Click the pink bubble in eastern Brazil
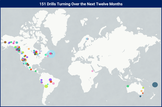This screenshot has height=107, width=162. tap(53, 83)
